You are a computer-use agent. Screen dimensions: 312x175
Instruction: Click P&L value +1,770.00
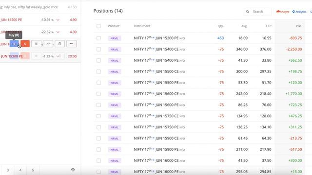coord(293,94)
